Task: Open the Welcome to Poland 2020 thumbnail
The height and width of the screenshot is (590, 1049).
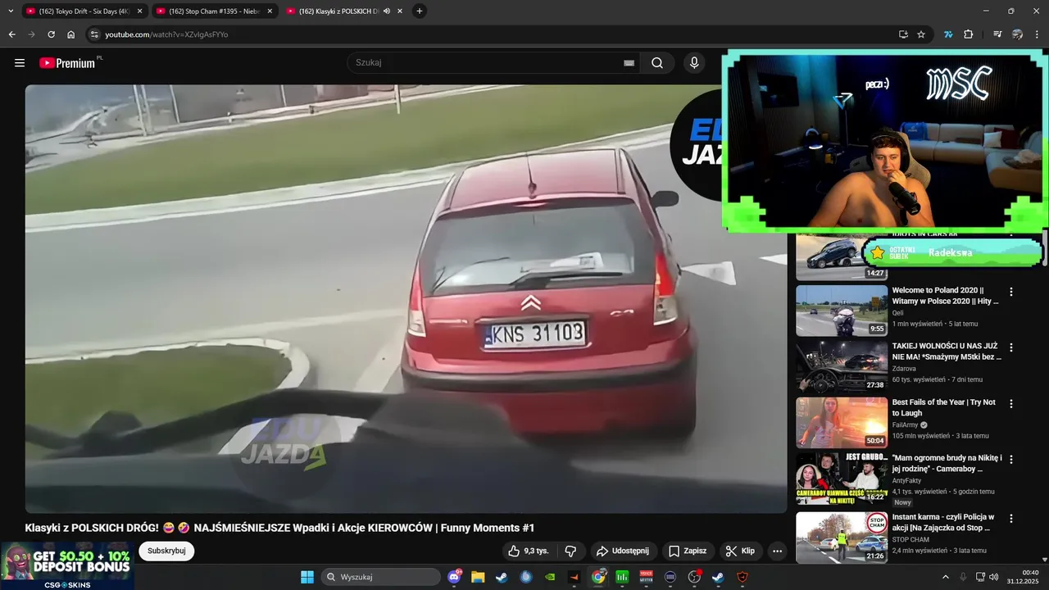Action: coord(842,311)
